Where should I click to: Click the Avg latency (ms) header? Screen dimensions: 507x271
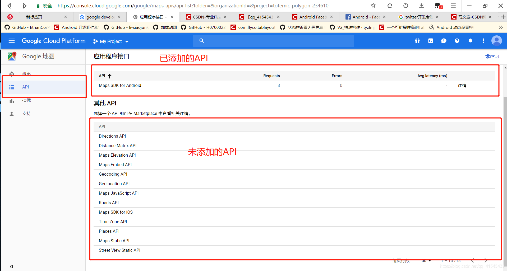click(x=432, y=76)
